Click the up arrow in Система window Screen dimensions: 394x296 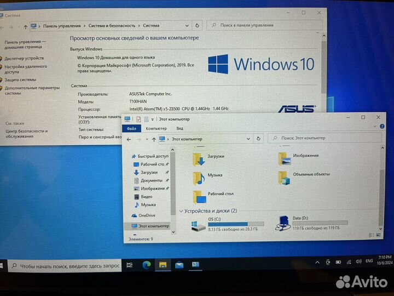tap(25, 27)
